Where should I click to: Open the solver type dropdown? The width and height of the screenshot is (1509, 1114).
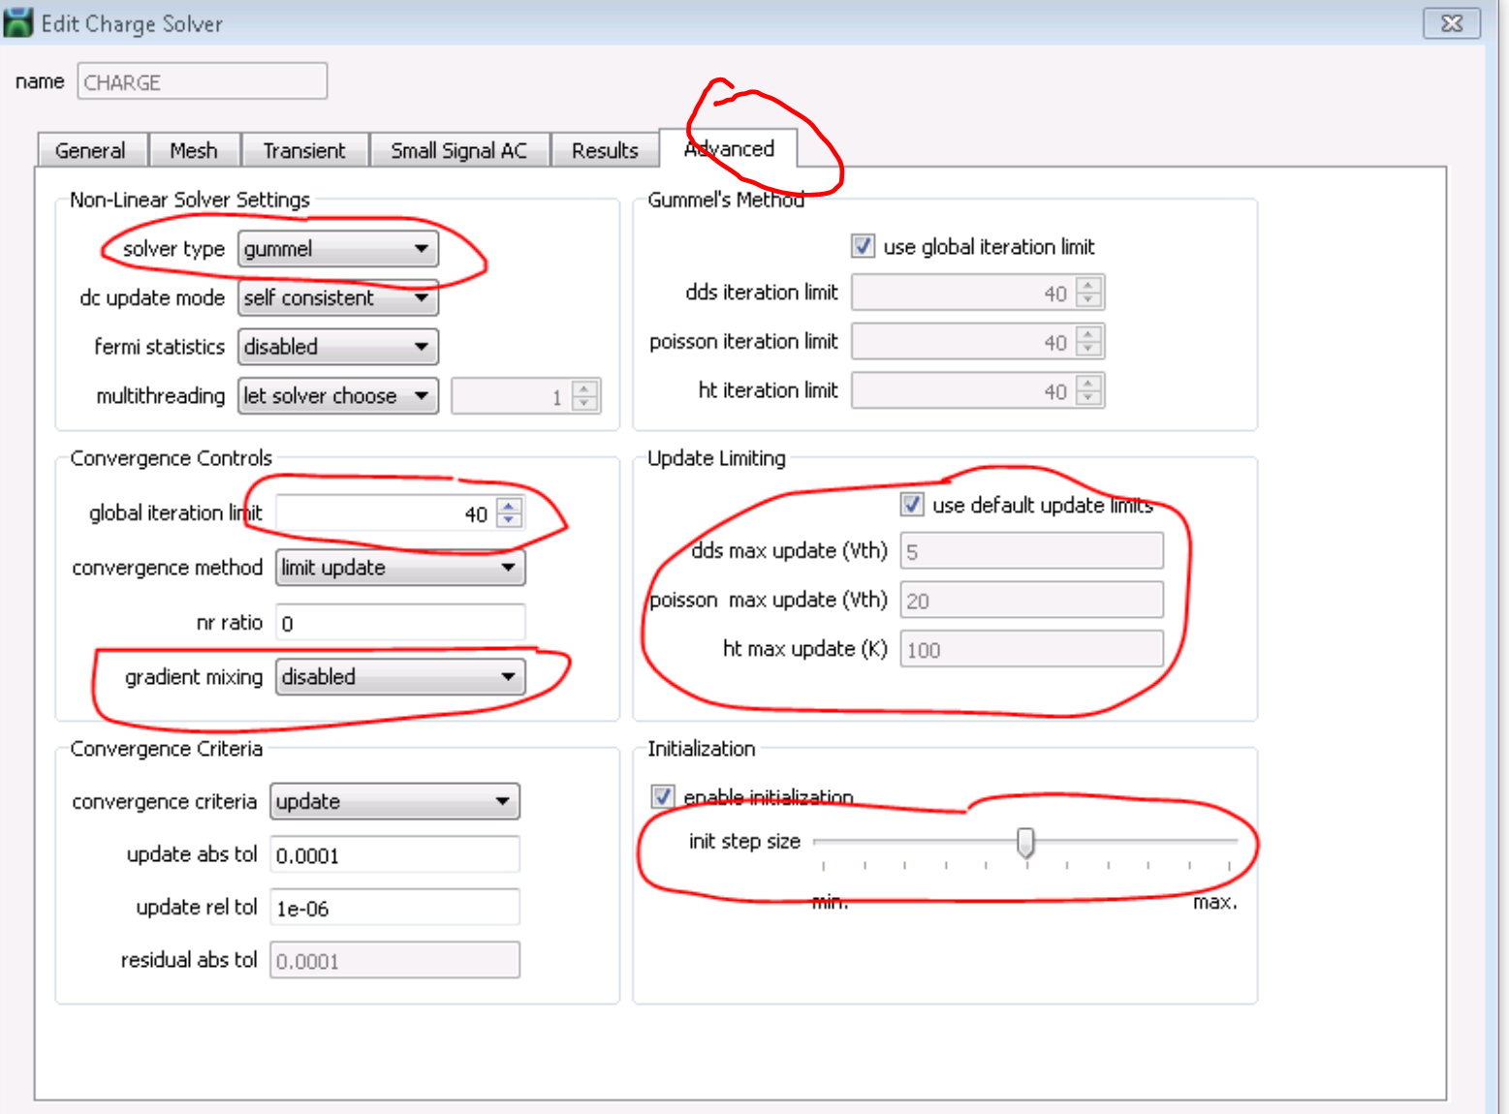(x=338, y=249)
